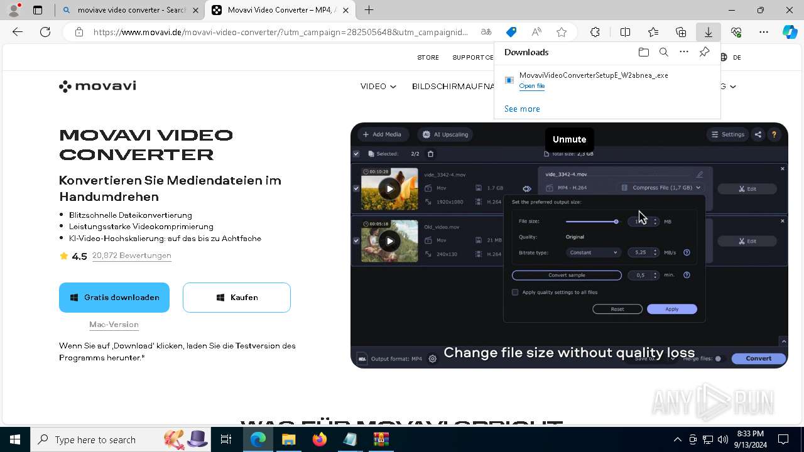The width and height of the screenshot is (804, 452).
Task: Open SUPPORTCENTER link in top bar
Action: click(473, 57)
